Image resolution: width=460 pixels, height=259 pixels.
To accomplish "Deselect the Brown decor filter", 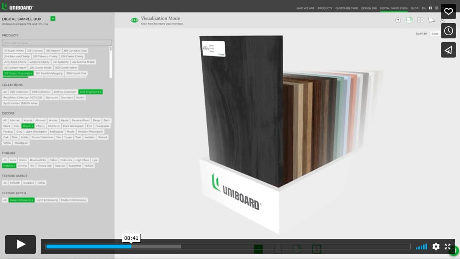I will click(28, 126).
